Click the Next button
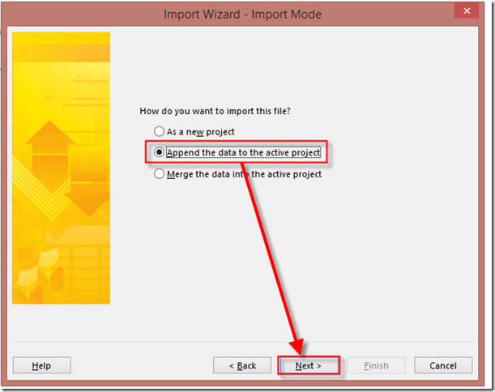495x392 pixels. pos(308,365)
